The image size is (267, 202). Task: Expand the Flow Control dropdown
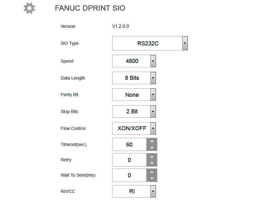153,128
